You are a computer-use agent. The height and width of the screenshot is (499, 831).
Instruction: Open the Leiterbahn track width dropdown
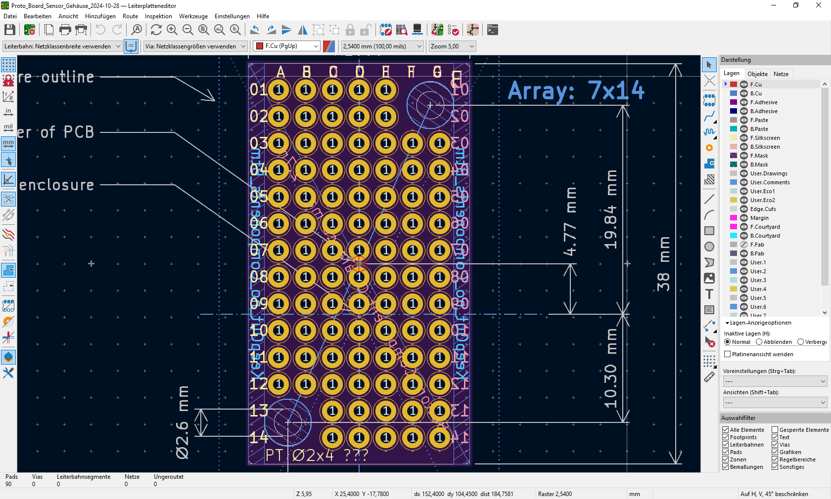tap(62, 46)
